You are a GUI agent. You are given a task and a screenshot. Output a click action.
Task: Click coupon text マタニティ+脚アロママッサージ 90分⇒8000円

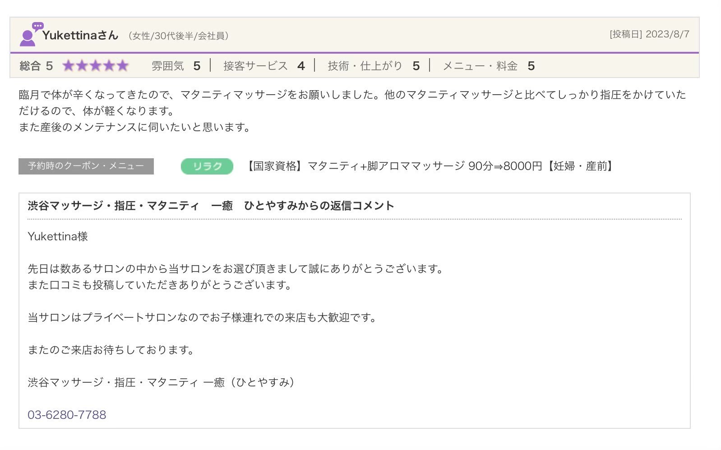coord(425,166)
